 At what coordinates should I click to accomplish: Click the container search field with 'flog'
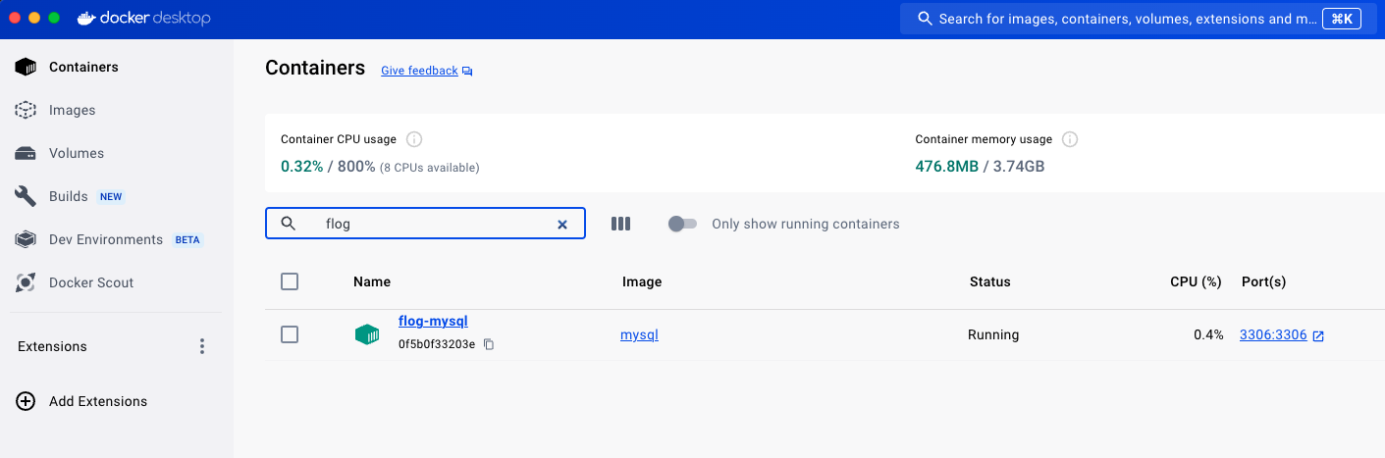point(425,224)
